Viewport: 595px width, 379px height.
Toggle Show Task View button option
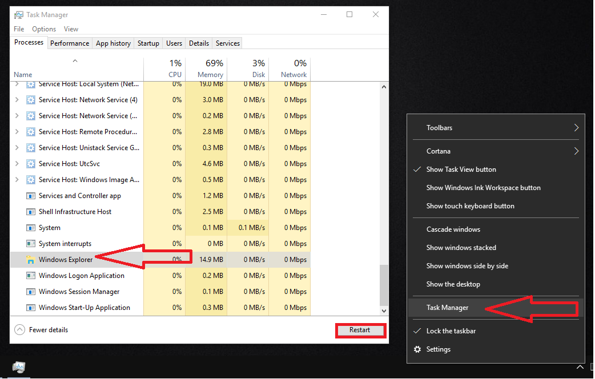coord(496,169)
